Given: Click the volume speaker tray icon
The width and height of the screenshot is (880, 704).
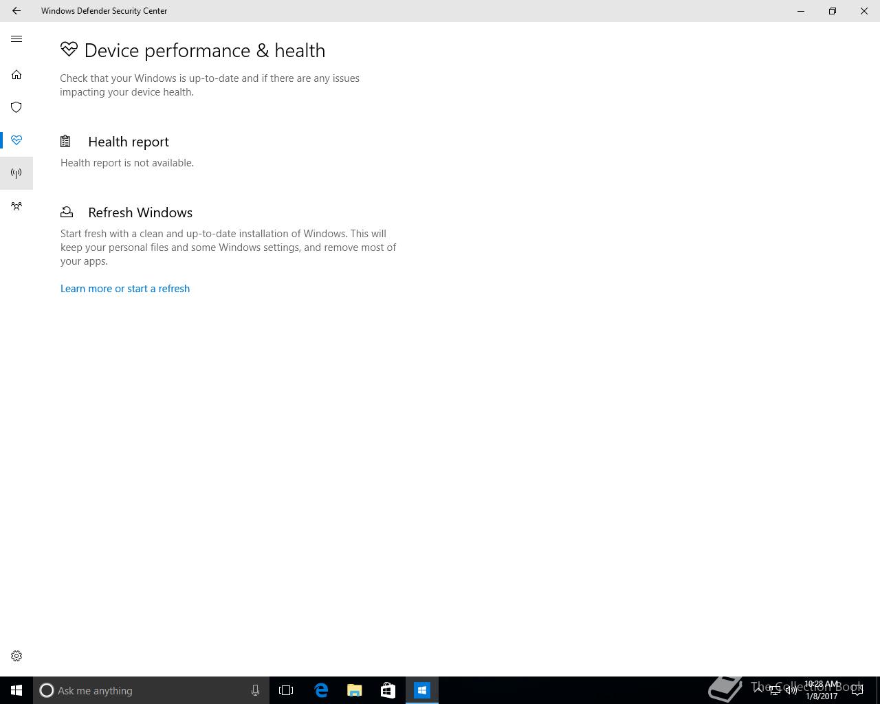Looking at the screenshot, I should point(791,690).
